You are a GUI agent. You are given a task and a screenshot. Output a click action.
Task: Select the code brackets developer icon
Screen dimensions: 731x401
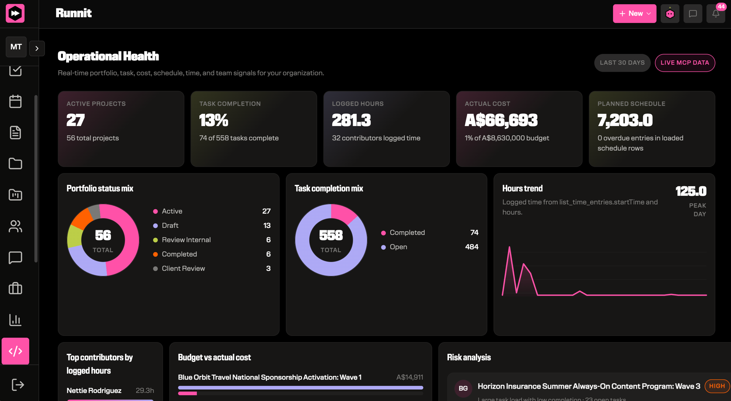coord(15,351)
